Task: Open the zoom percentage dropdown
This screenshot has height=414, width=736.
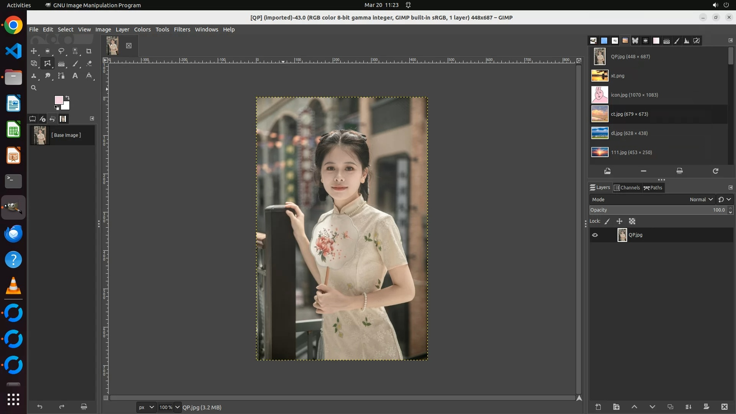Action: pos(177,407)
